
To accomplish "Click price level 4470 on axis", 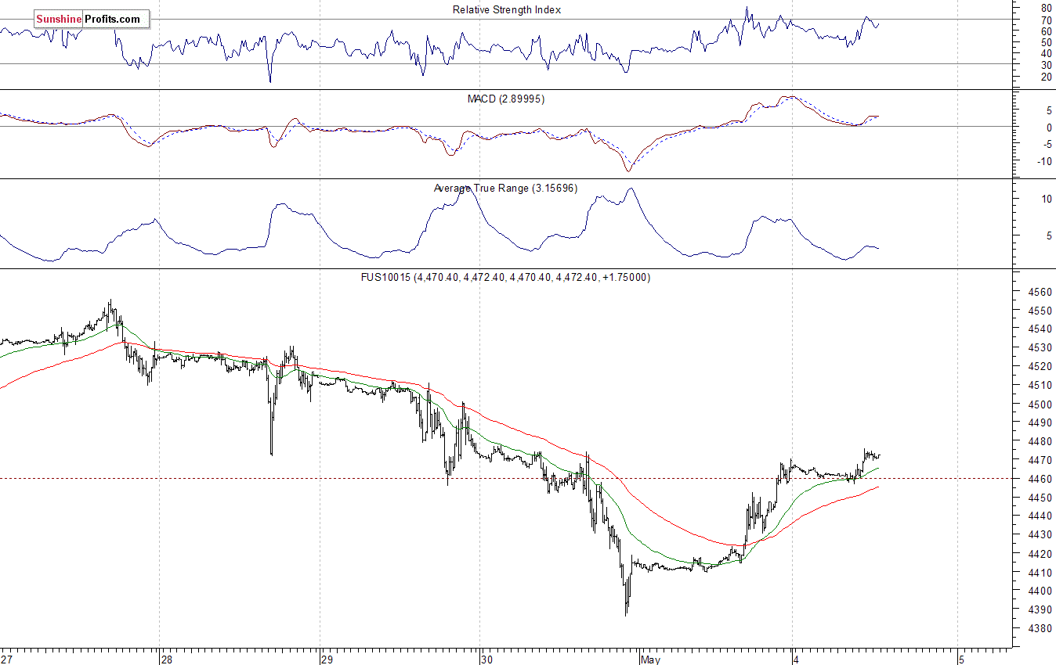I will pyautogui.click(x=1040, y=461).
